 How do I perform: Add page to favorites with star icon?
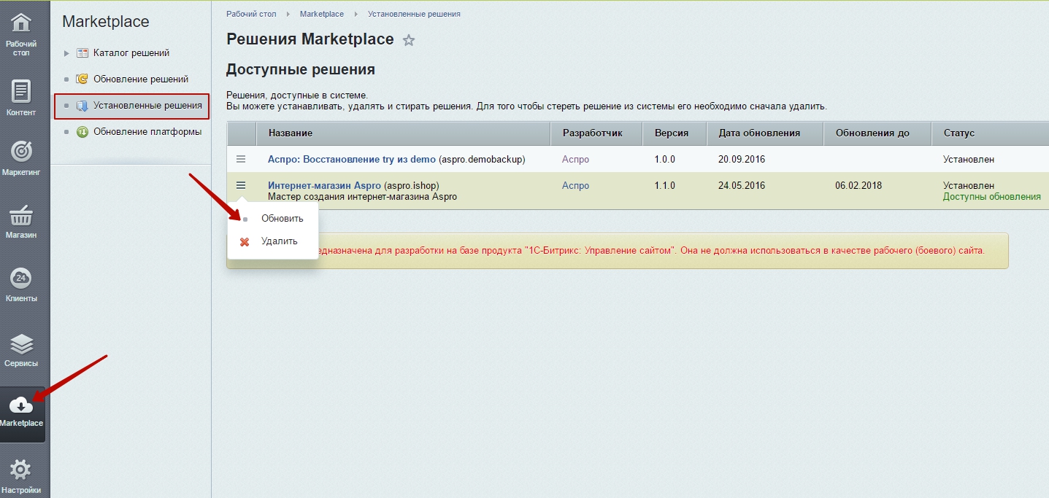[409, 41]
